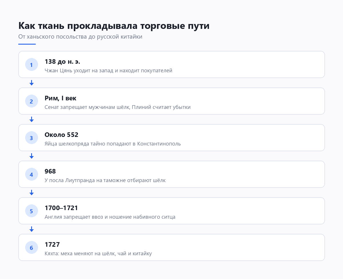Viewport: 343px width, 279px height.
Task: Click text 'Чжан Цянь уходит на запад'
Action: 79,71
